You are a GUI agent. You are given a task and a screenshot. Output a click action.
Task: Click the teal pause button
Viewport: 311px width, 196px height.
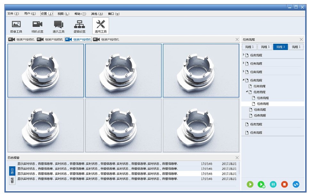click(x=273, y=184)
